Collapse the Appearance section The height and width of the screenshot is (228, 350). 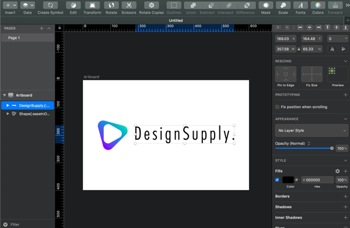click(x=345, y=119)
